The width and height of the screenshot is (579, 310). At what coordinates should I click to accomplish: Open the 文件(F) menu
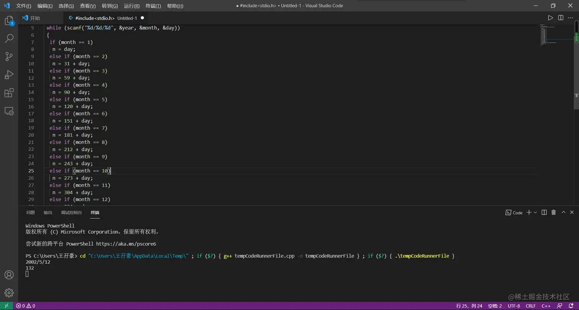(x=24, y=6)
